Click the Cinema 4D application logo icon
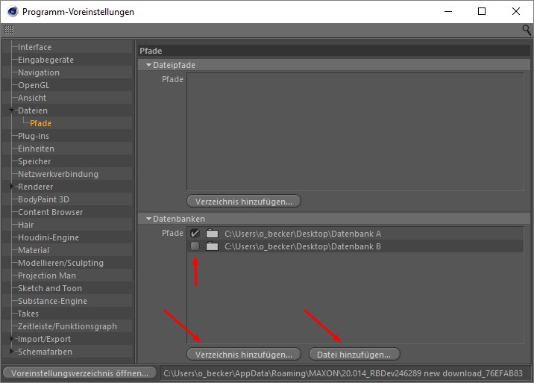The width and height of the screenshot is (534, 383). (11, 12)
